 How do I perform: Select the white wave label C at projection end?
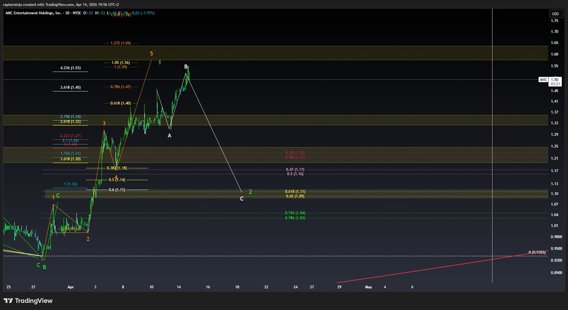pos(241,199)
